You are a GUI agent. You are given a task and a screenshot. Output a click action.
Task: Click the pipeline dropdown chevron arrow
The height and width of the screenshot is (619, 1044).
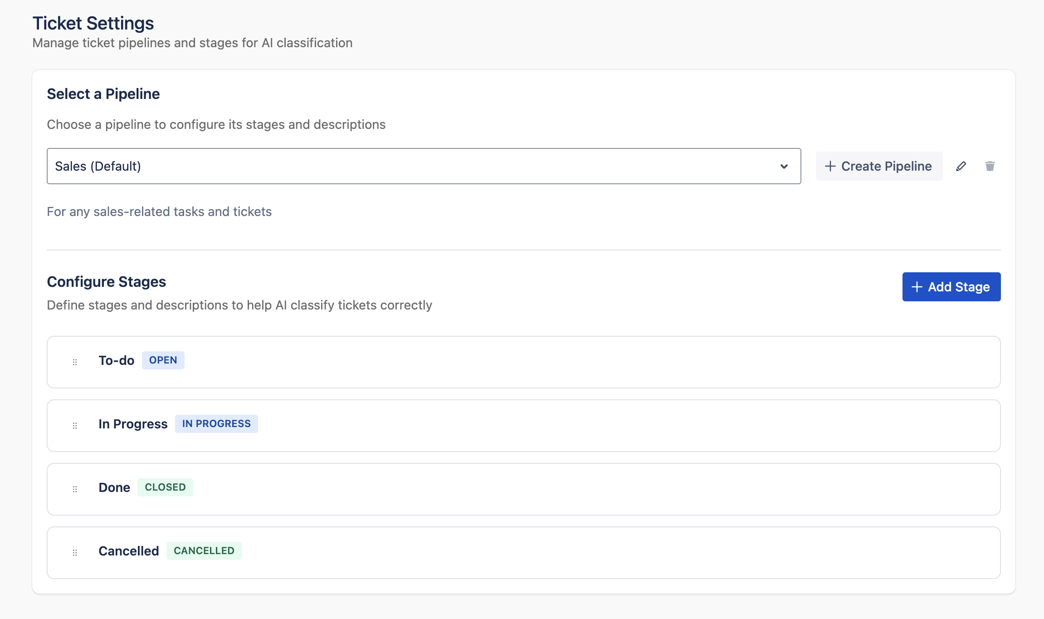[784, 166]
